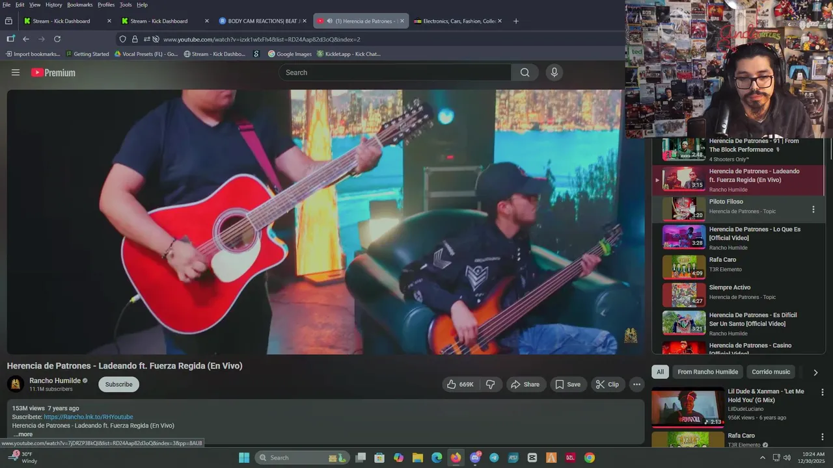This screenshot has width=833, height=468.
Task: View site security padlock info
Action: [135, 39]
